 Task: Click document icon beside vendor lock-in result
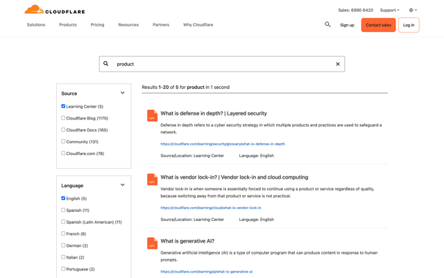point(152,179)
